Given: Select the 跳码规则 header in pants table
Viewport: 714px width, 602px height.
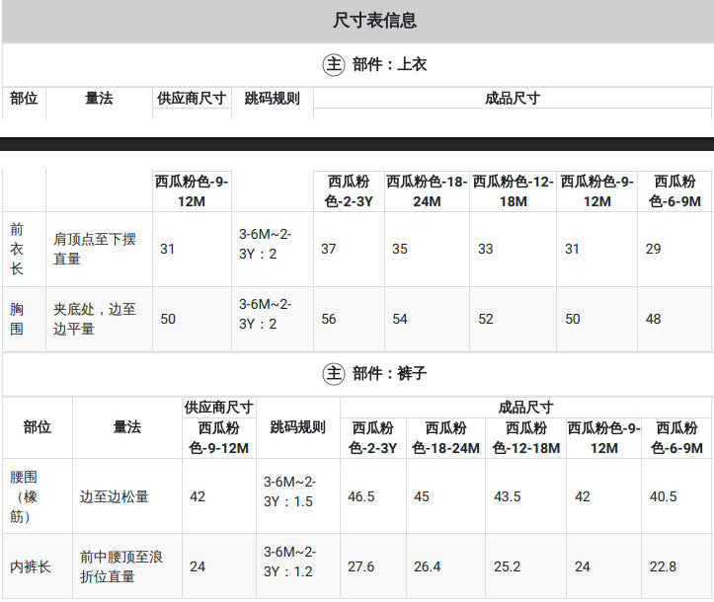Looking at the screenshot, I should [298, 427].
